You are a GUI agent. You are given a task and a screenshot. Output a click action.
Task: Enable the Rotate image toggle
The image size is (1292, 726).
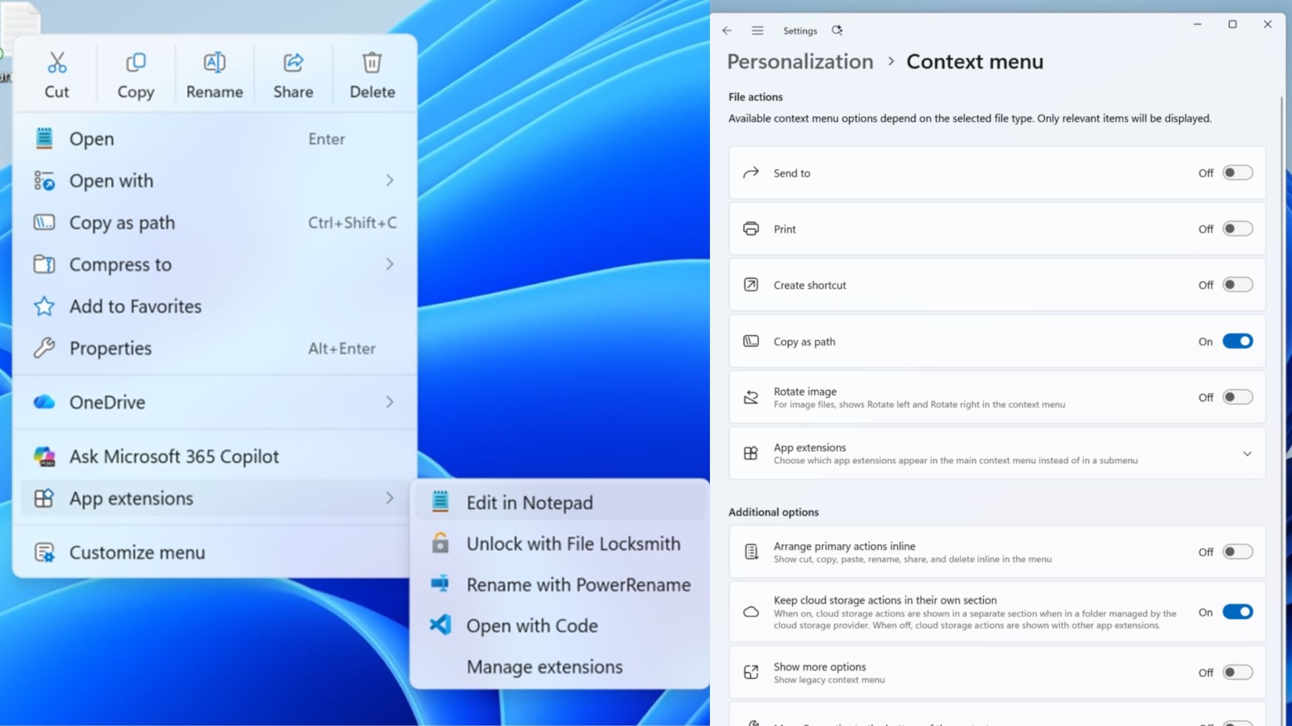[x=1237, y=397]
